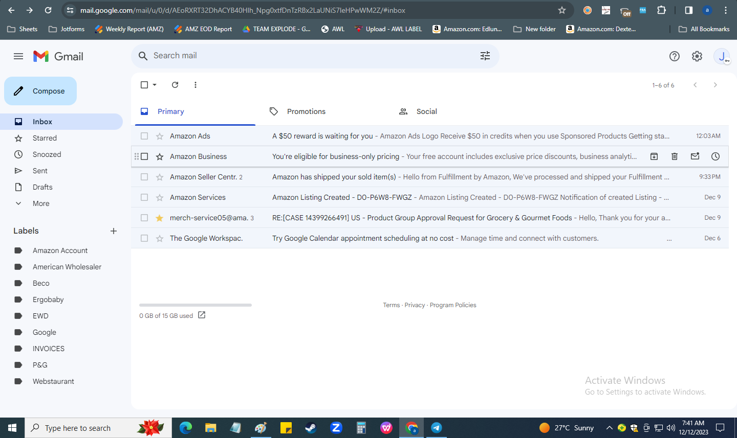737x438 pixels.
Task: Open the Windows Start menu
Action: (x=12, y=428)
